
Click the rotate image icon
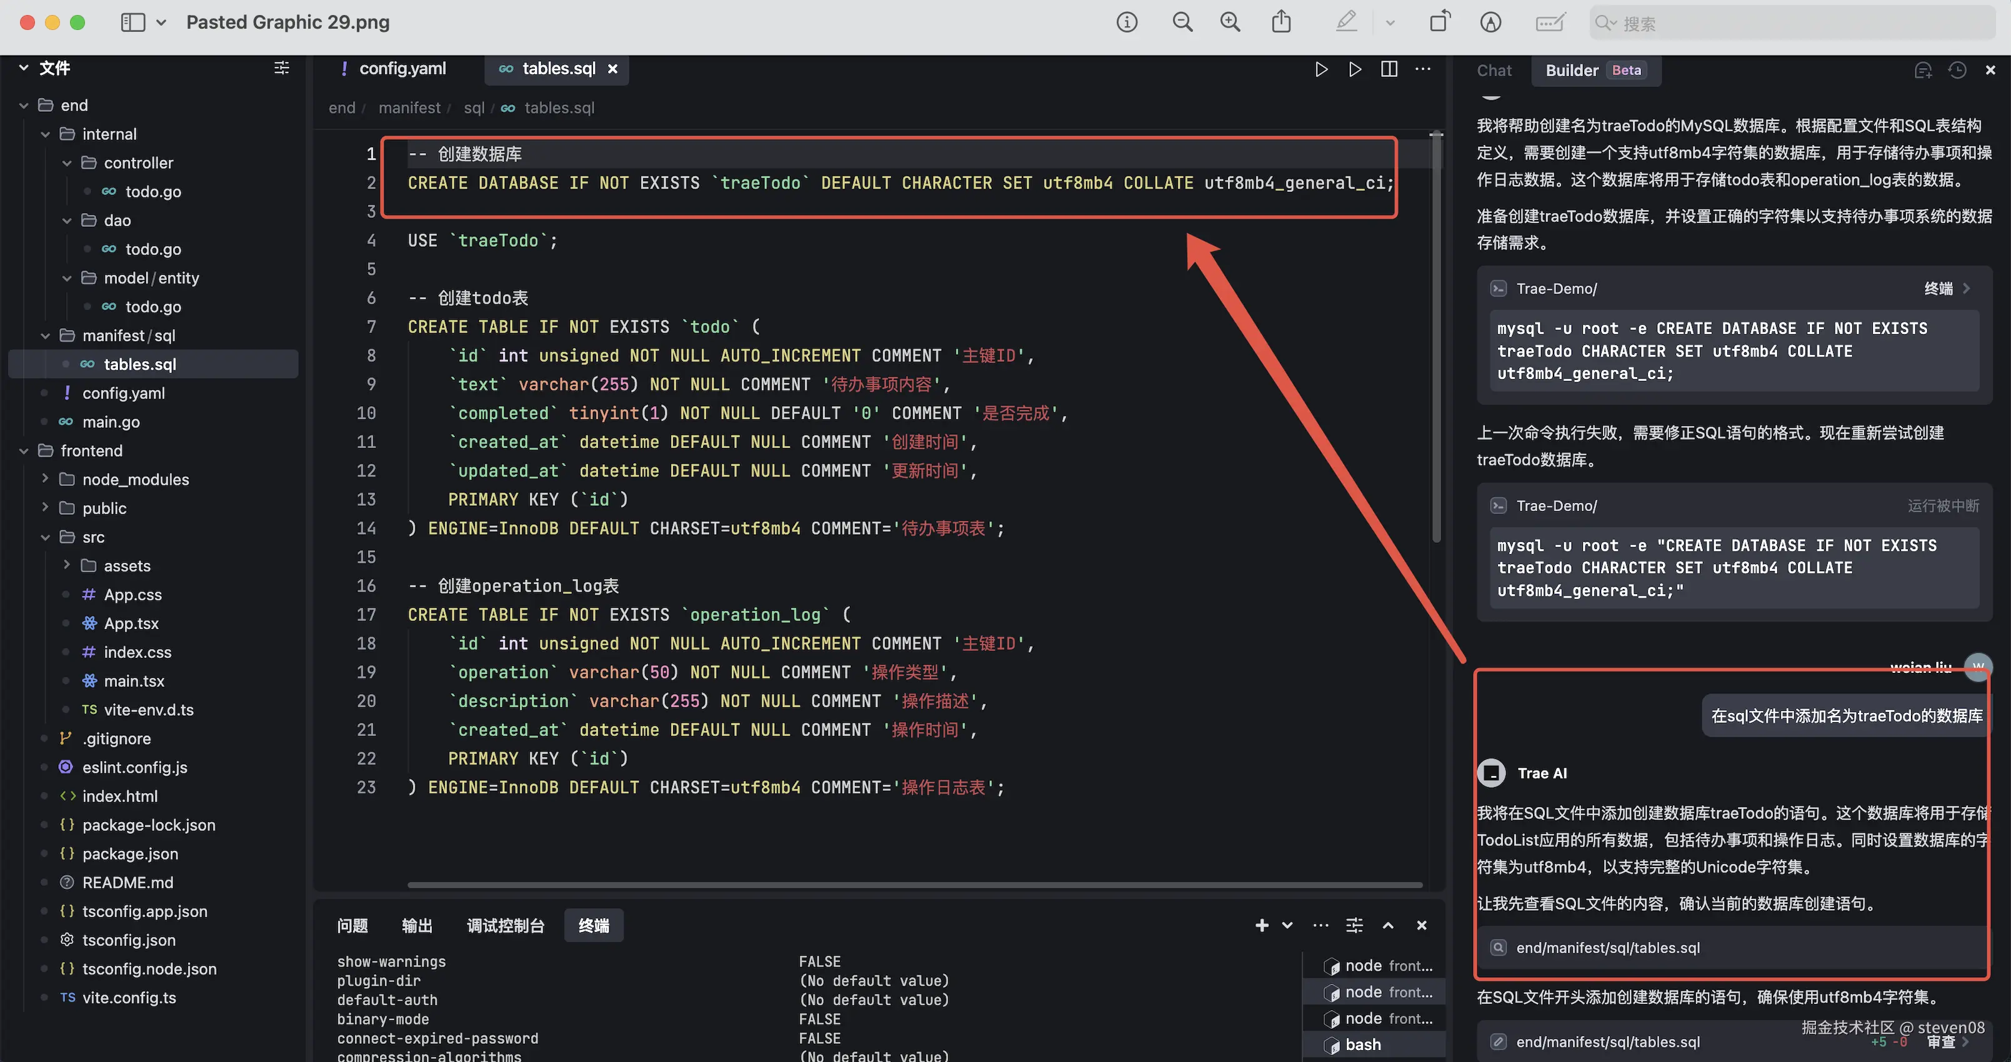click(1440, 22)
